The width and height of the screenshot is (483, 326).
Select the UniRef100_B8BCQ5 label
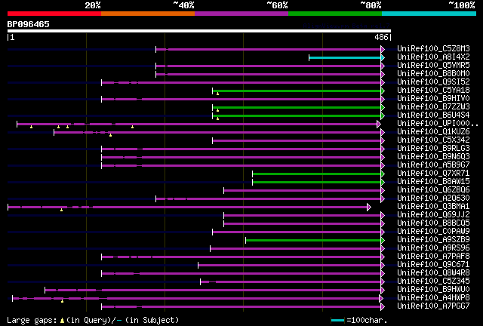pos(433,223)
